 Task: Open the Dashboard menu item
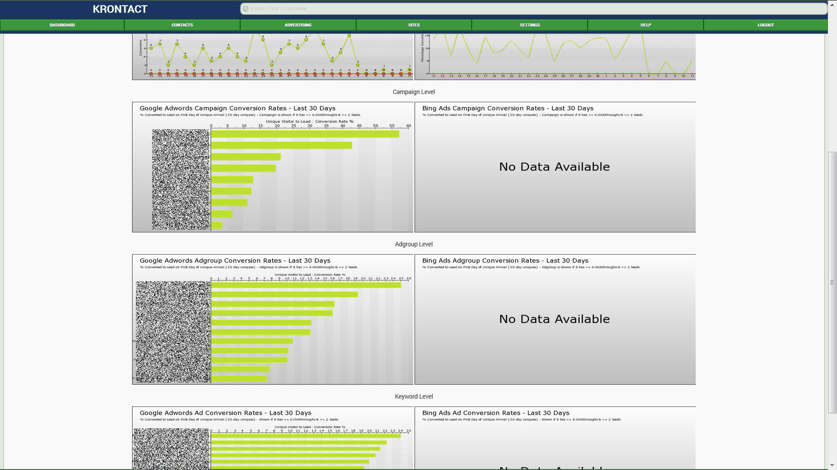pos(62,25)
